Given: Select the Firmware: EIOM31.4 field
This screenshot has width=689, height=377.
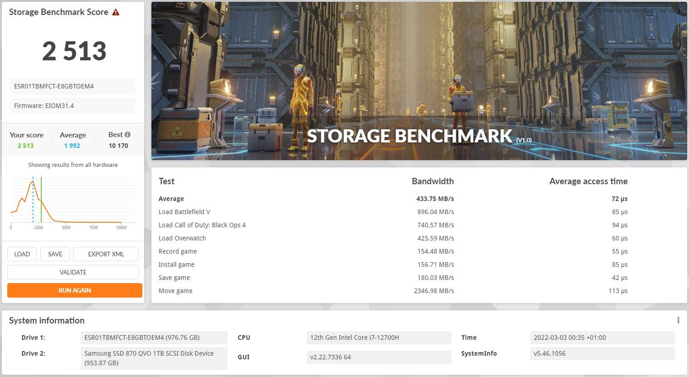Looking at the screenshot, I should tap(73, 106).
